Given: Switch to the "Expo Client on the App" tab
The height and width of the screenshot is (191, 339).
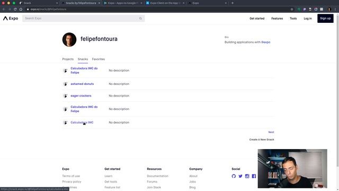Looking at the screenshot, I should (x=165, y=3).
